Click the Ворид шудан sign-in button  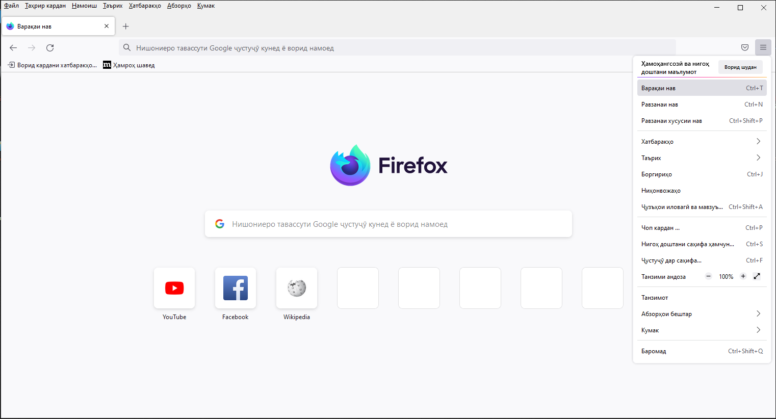click(x=740, y=67)
